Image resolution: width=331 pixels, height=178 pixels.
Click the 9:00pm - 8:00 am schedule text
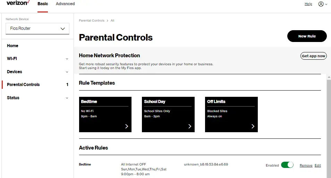135,174
